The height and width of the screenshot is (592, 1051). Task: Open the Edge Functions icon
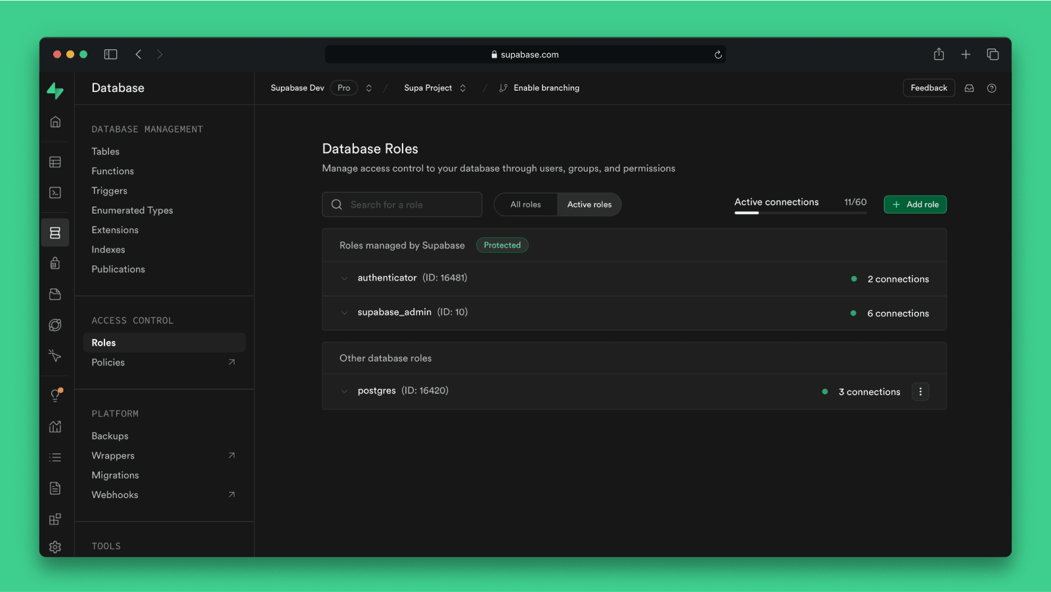click(55, 325)
